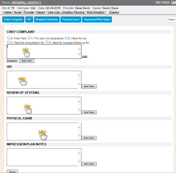Click the bar chart icon beside MIE-10020
Viewport: 176px width, 173px height.
pyautogui.click(x=173, y=2)
